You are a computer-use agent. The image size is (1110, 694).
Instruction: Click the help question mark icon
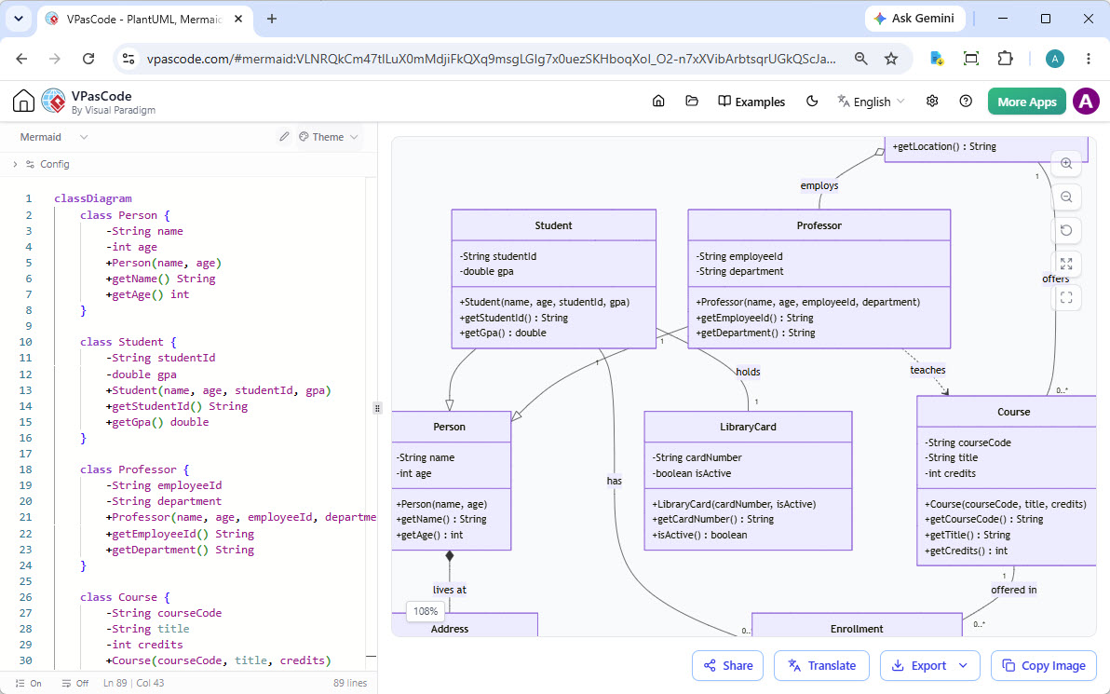(966, 102)
